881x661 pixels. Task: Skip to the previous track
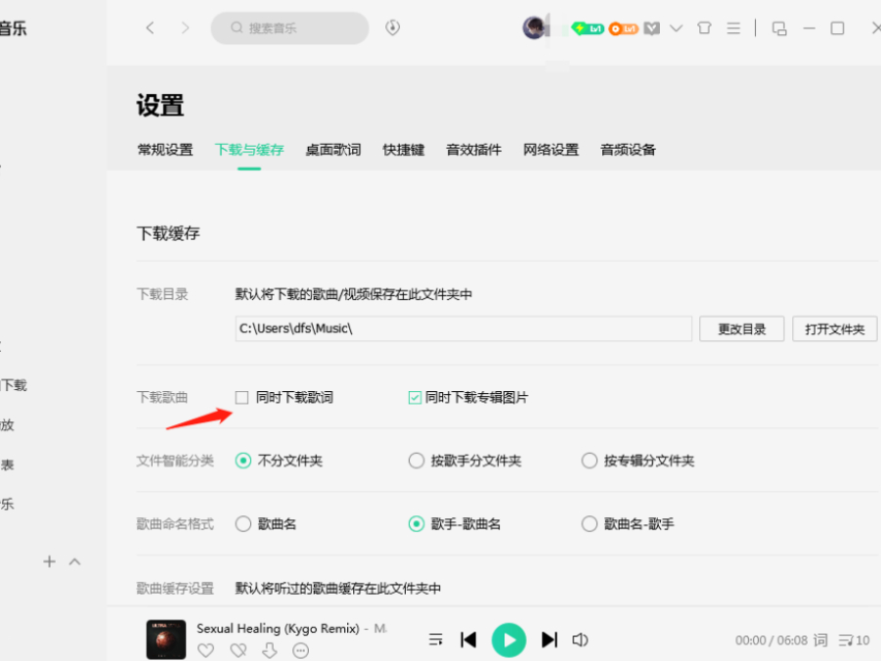tap(468, 639)
